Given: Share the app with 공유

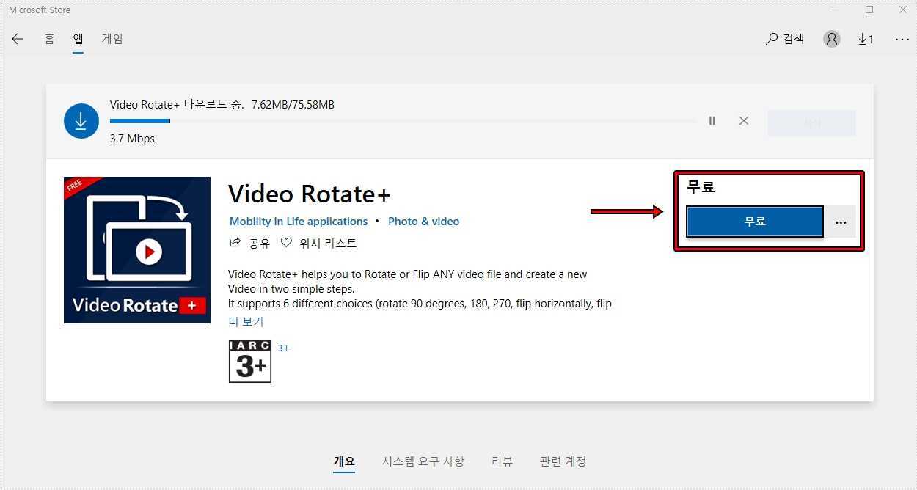Looking at the screenshot, I should [x=250, y=243].
